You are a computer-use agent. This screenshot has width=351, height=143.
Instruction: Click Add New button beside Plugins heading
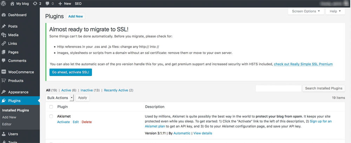coord(76,16)
